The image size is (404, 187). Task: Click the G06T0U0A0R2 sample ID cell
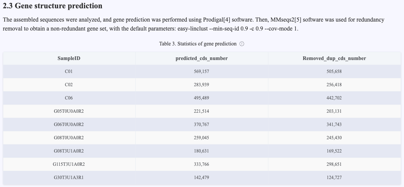tap(69, 124)
